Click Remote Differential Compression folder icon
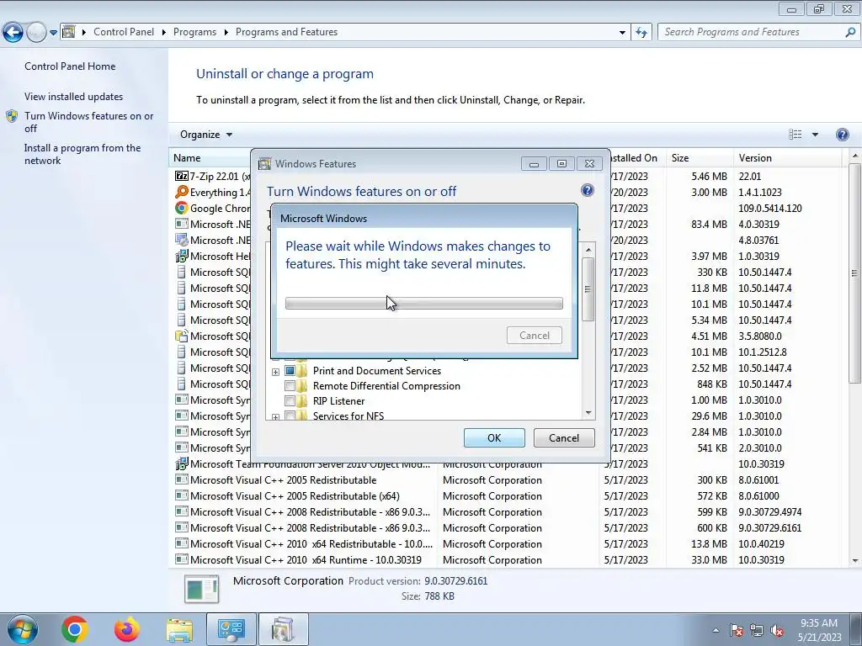Screen dimensions: 862x646 [x=302, y=385]
